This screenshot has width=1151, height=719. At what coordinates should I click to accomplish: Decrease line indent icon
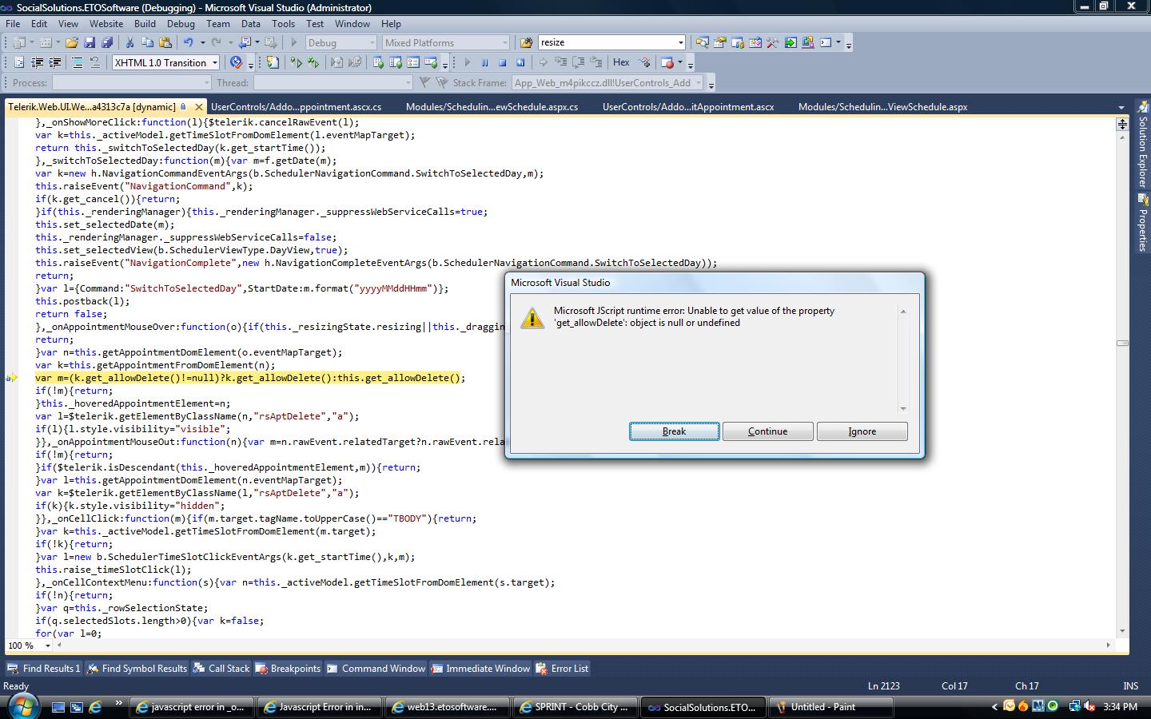pyautogui.click(x=37, y=62)
